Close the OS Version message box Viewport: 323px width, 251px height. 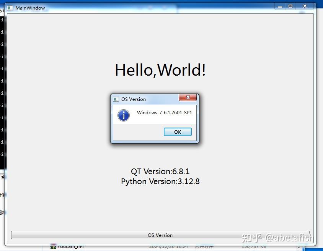coord(188,98)
